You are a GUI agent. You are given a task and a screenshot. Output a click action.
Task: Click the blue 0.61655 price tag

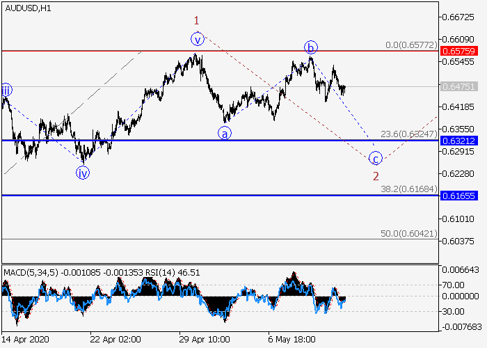458,196
